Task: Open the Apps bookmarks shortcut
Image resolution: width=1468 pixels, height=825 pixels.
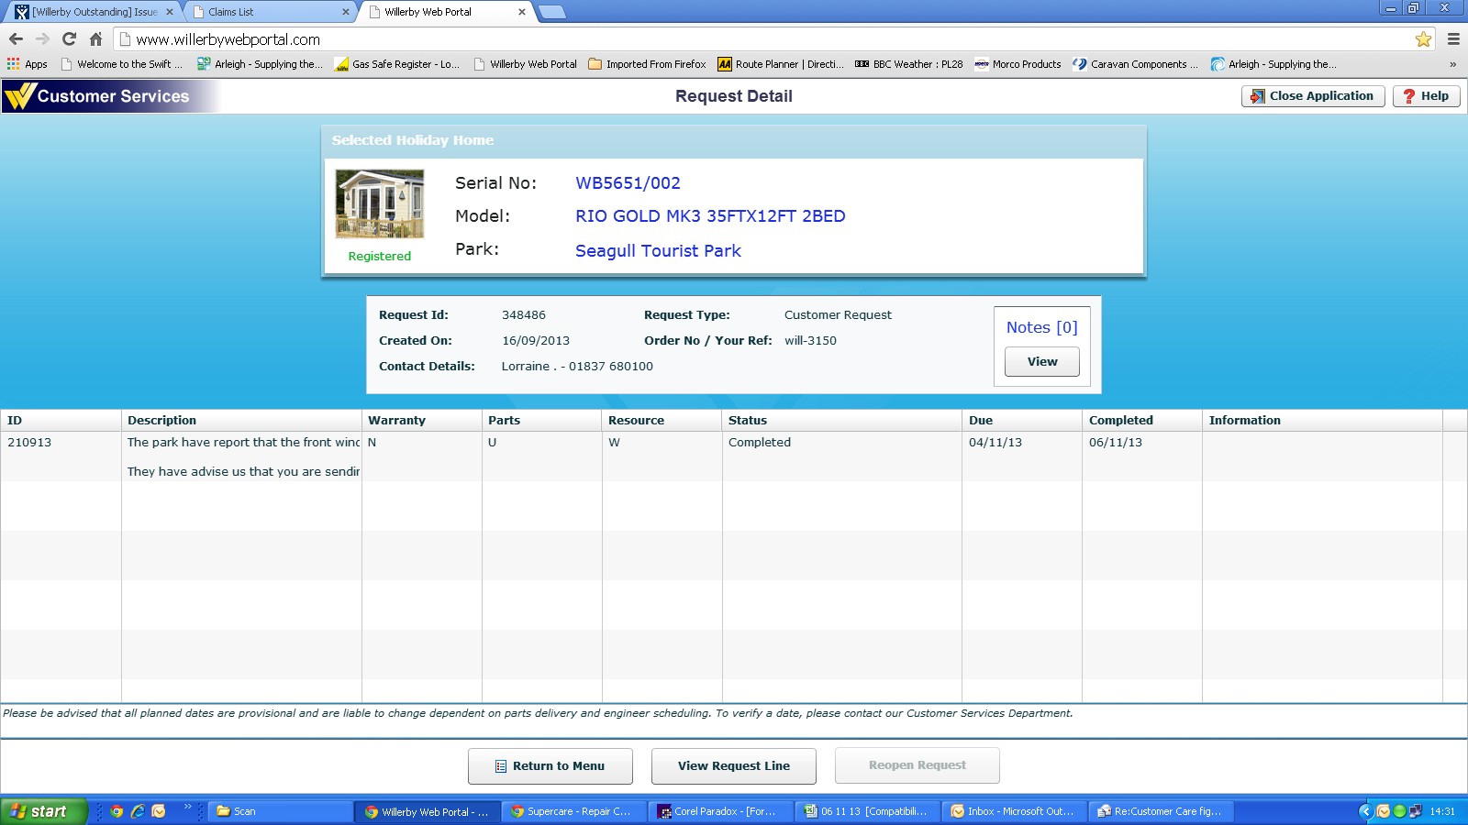Action: pyautogui.click(x=28, y=64)
